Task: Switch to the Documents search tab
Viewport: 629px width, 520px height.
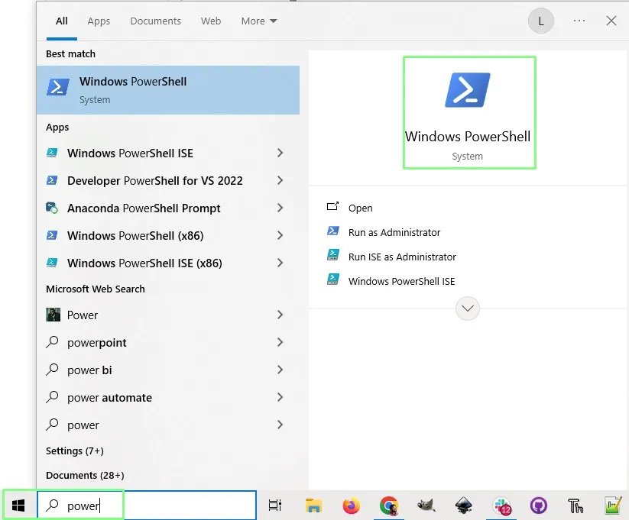Action: 155,21
